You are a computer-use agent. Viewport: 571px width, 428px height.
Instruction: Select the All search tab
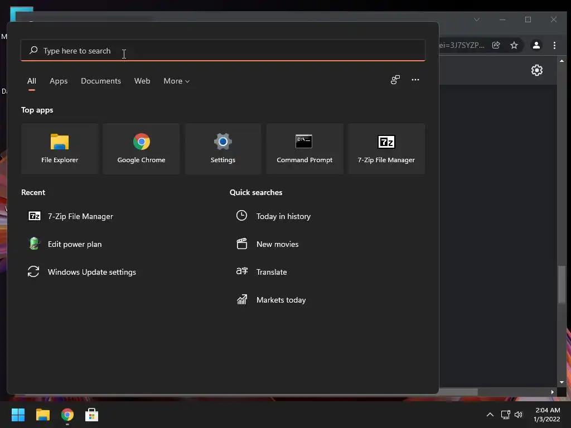coord(32,81)
